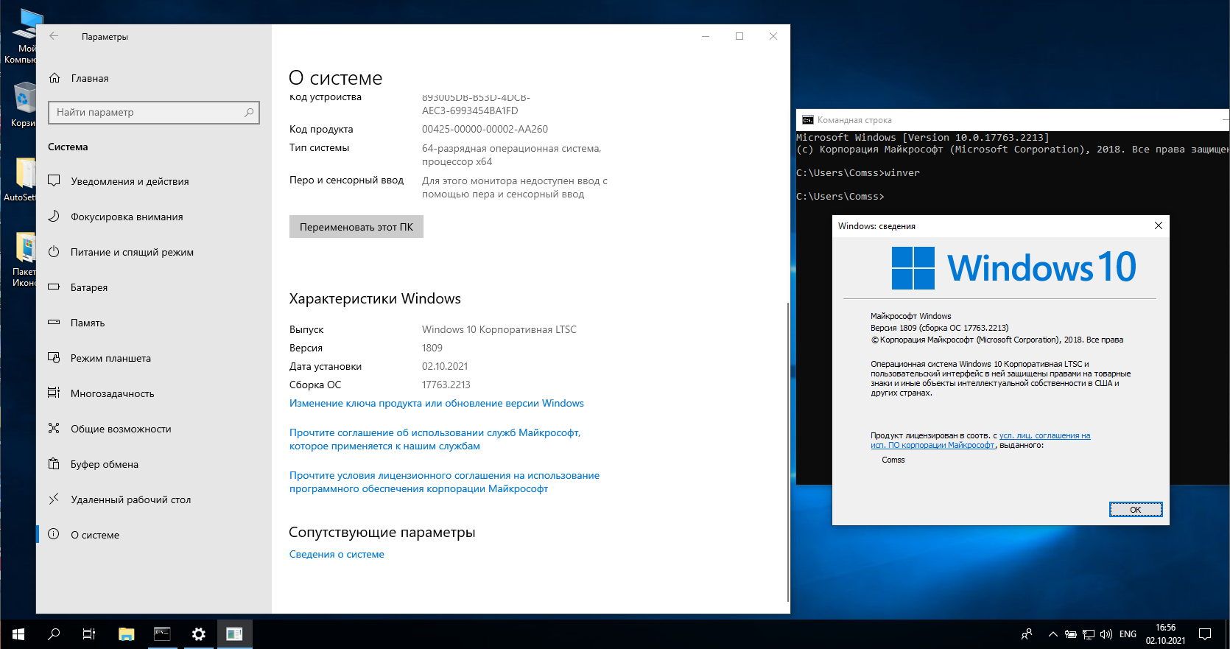The image size is (1230, 649).
Task: Click the settings window vertical scrollbar
Action: [x=788, y=452]
